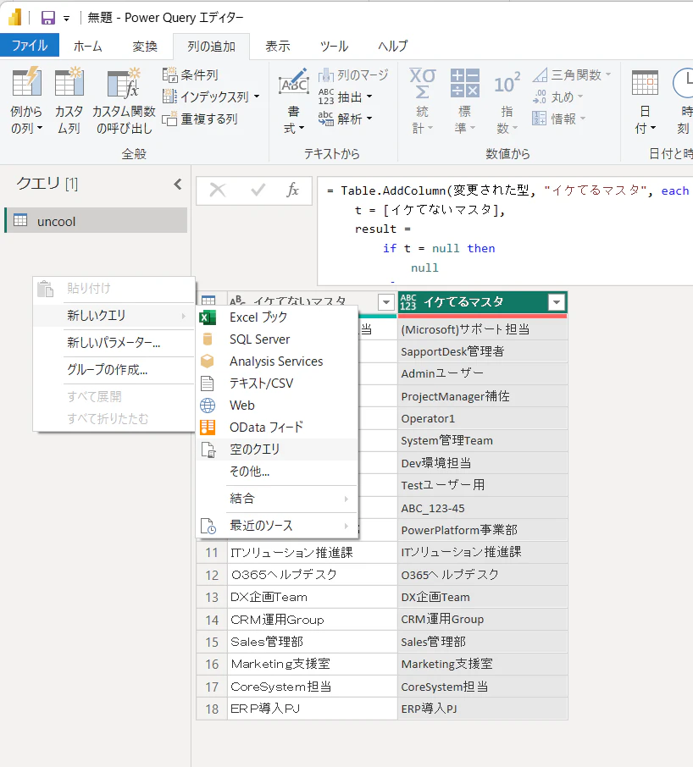Cancel formula edit with the X icon
This screenshot has width=693, height=767.
coord(218,190)
